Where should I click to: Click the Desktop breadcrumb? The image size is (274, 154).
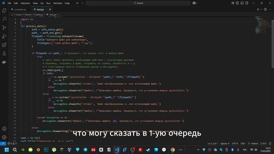39,15
